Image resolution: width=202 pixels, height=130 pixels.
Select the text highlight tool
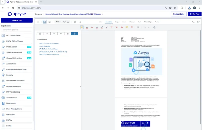click(x=82, y=27)
